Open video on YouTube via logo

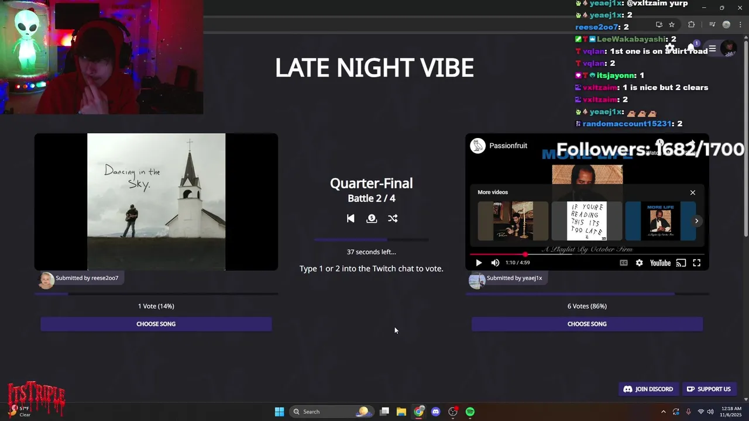(x=660, y=263)
